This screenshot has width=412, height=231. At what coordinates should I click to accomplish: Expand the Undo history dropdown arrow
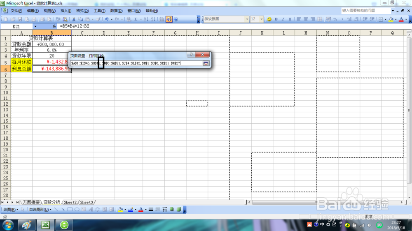pos(112,19)
